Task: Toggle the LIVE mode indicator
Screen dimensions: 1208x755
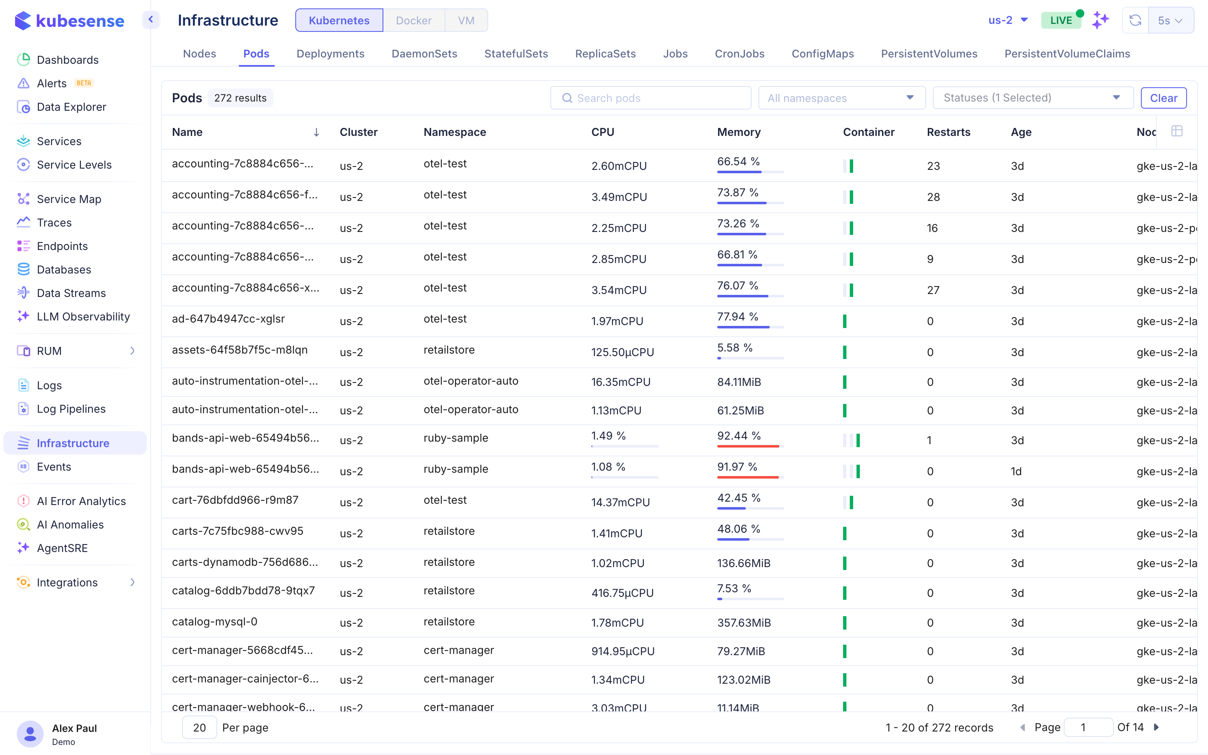Action: [x=1061, y=21]
